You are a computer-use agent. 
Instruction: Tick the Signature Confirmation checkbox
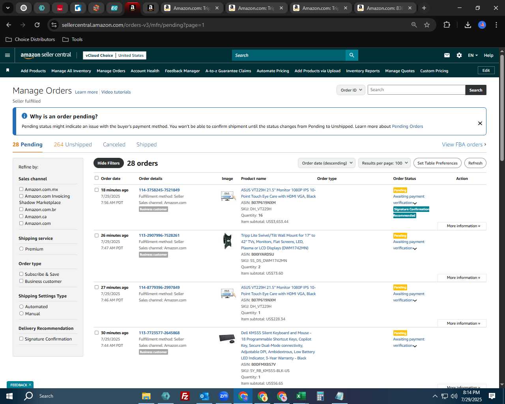point(21,339)
